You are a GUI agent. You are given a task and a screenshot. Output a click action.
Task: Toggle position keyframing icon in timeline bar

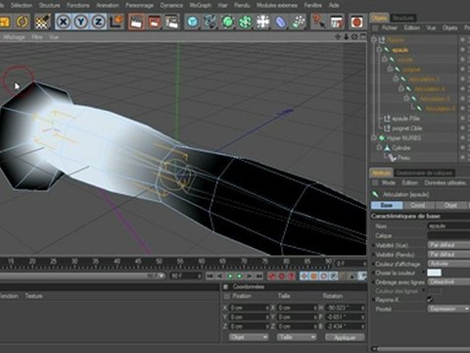point(305,277)
